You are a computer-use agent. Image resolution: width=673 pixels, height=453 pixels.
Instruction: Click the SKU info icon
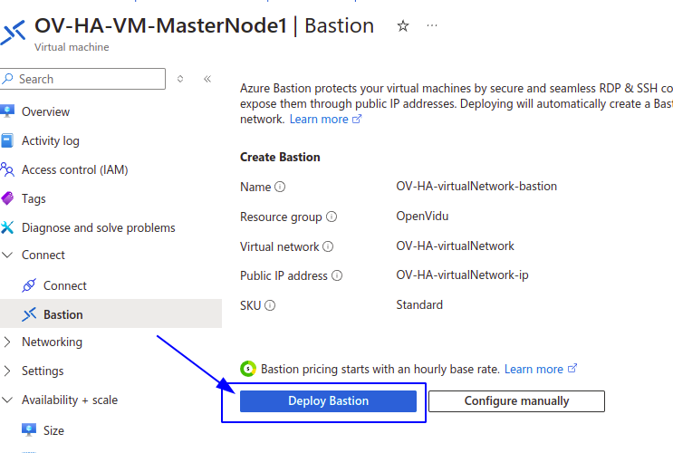coord(270,305)
